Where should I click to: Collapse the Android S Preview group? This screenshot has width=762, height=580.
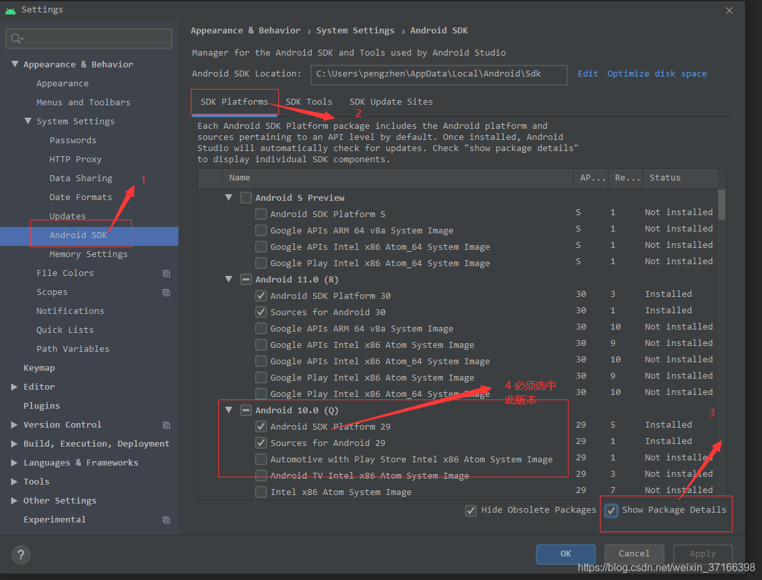point(229,197)
